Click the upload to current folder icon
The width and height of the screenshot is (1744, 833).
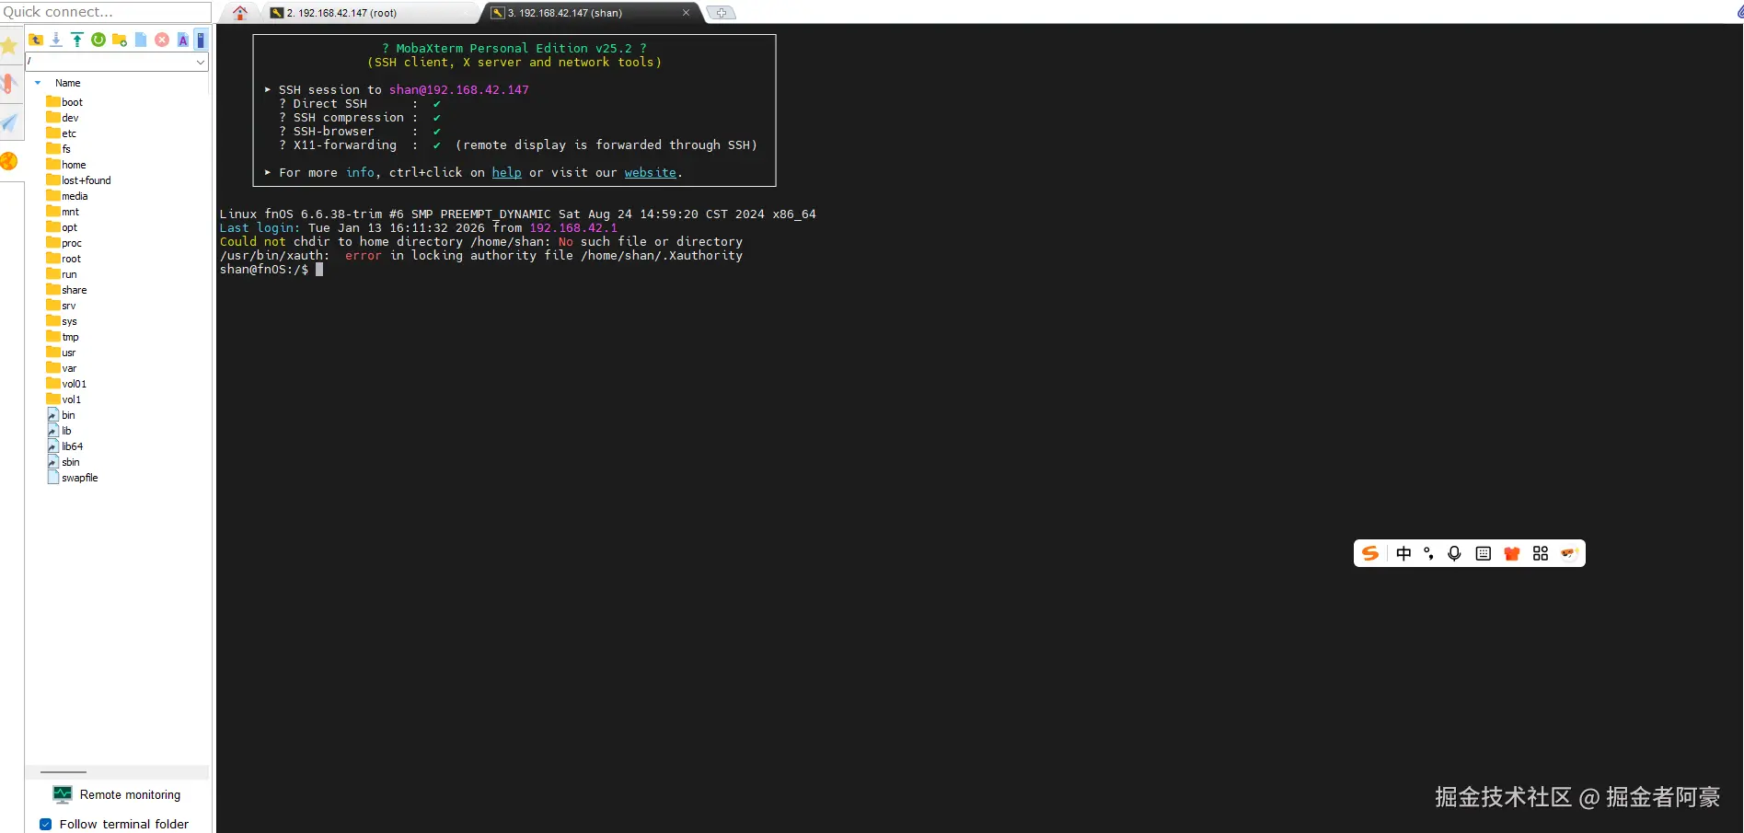coord(77,40)
